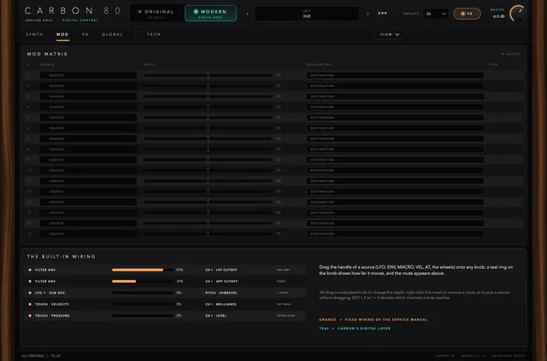Open the Destination selector in row 1
The height and width of the screenshot is (361, 547).
tap(395, 75)
